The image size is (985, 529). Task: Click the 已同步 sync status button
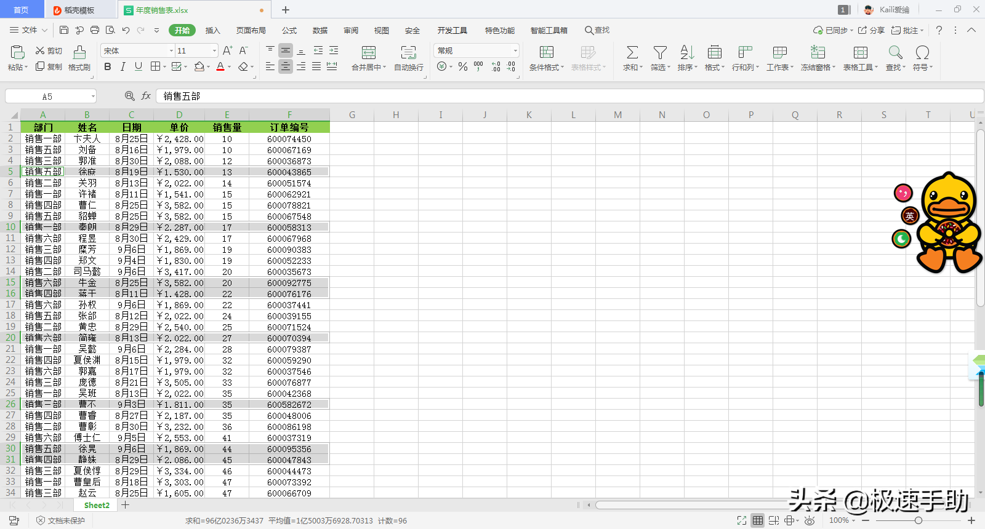point(833,30)
